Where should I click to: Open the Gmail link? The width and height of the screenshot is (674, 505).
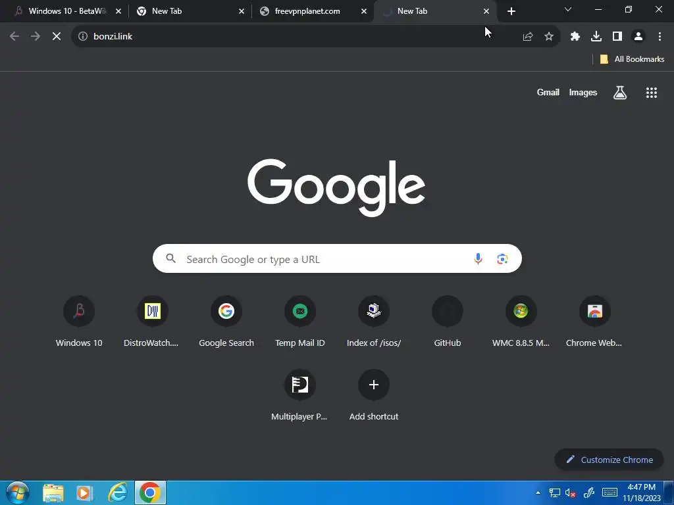(548, 92)
